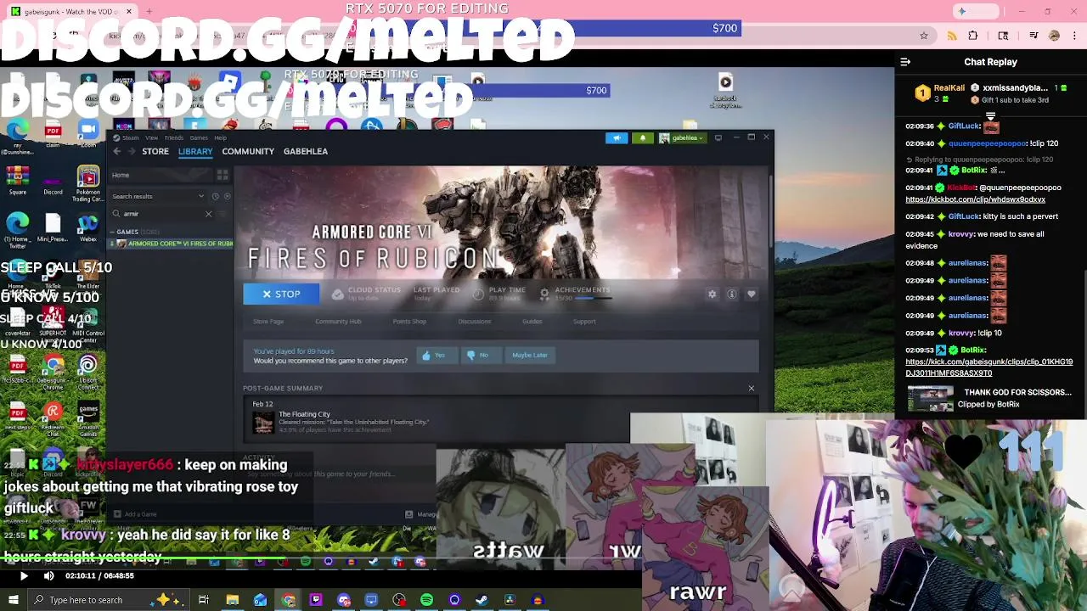
Task: Open the Steam STORE tab
Action: [155, 151]
